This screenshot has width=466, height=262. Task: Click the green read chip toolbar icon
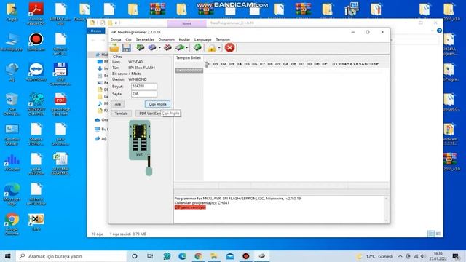pyautogui.click(x=140, y=47)
